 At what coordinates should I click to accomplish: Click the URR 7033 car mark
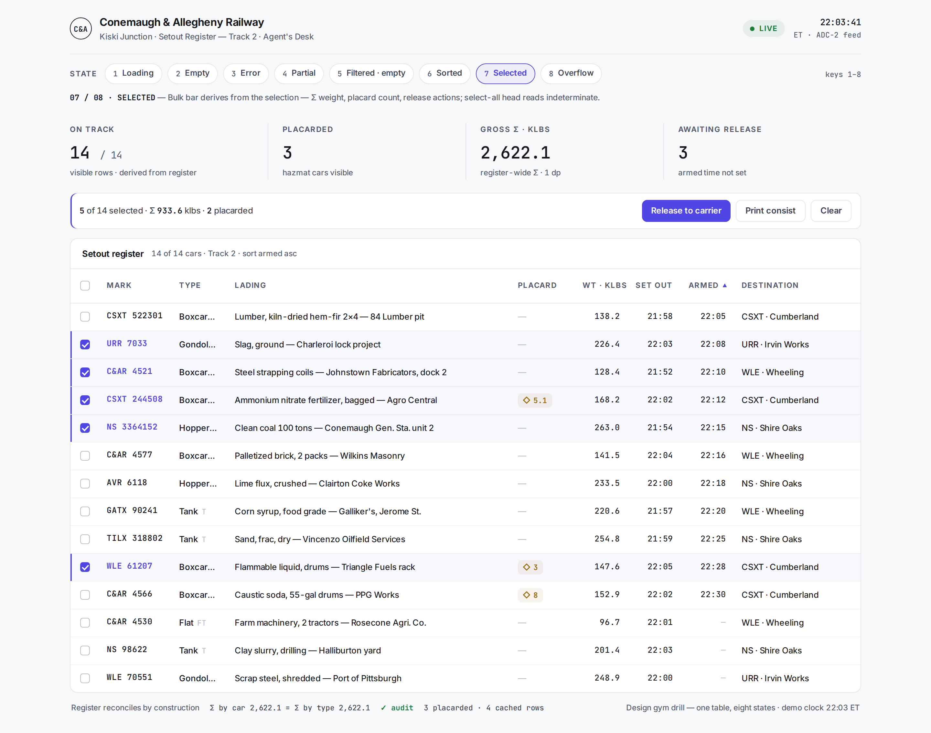[127, 343]
